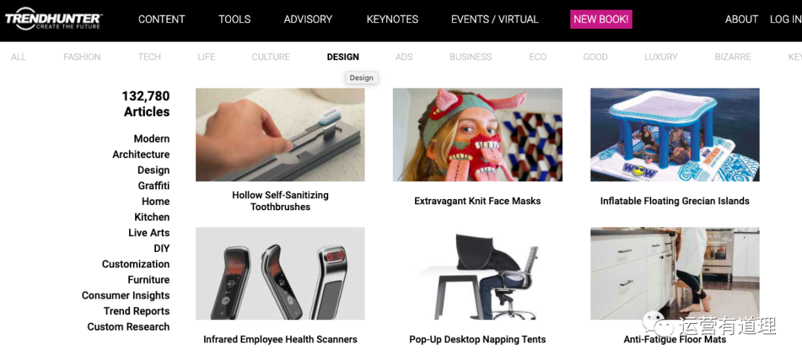Open the Graffiti subcategory link
The height and width of the screenshot is (361, 802).
[x=154, y=186]
